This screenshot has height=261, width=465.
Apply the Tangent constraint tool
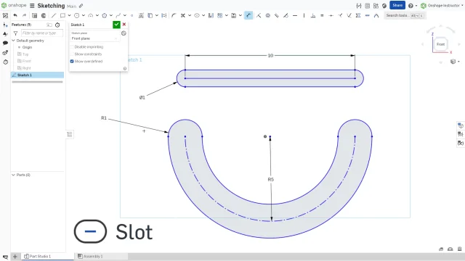(286, 15)
